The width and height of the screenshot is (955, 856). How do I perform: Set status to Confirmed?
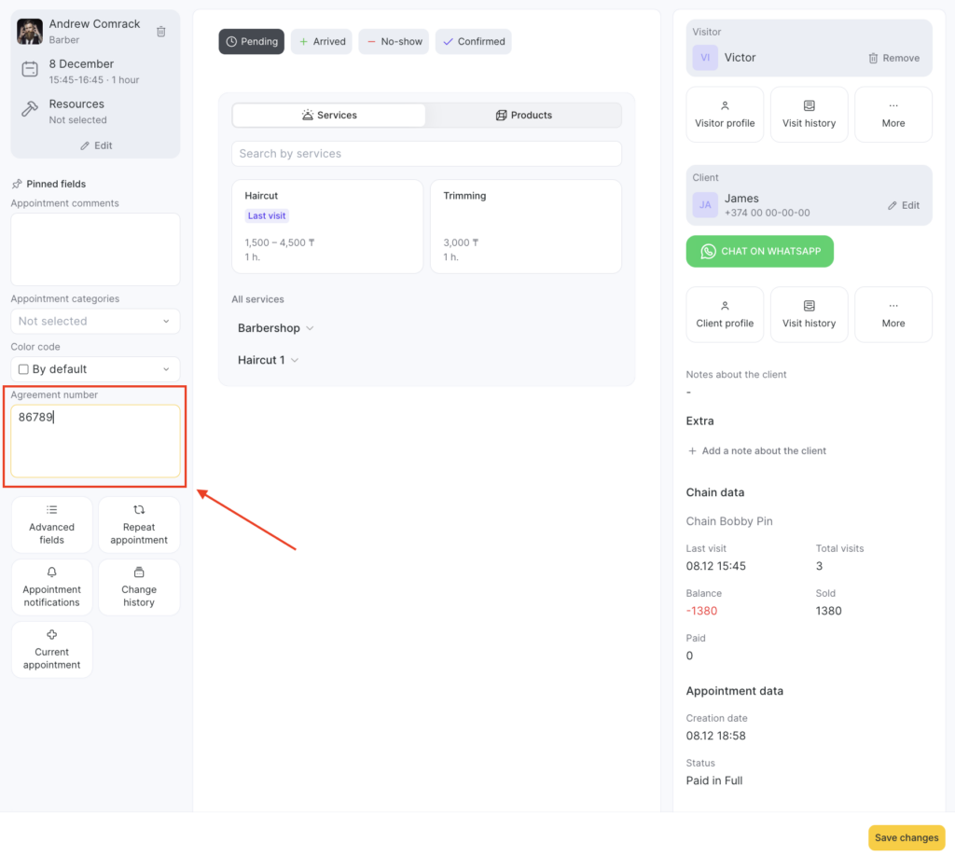pos(473,42)
